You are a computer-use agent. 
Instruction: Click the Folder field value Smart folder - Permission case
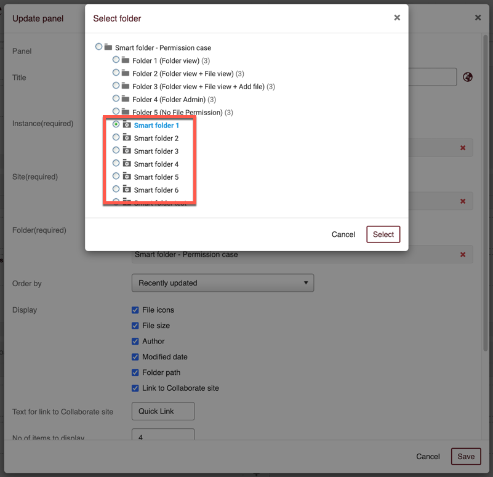[x=186, y=255]
